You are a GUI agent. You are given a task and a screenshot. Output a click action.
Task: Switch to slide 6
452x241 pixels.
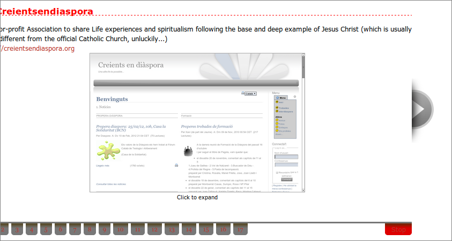point(61,230)
